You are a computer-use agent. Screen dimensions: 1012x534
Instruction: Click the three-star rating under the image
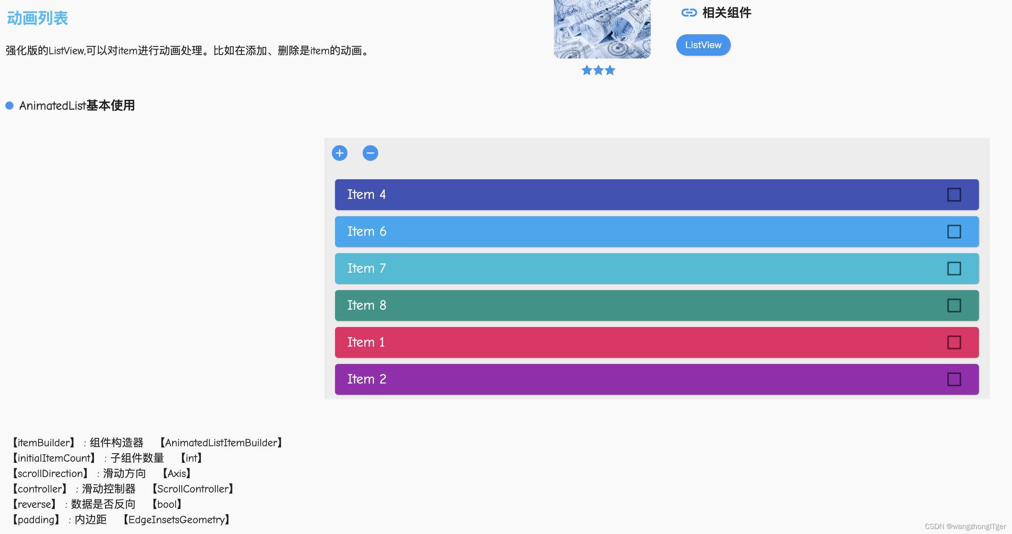tap(598, 70)
